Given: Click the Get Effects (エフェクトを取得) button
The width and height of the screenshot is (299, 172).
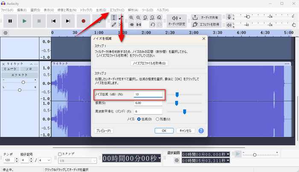Looking at the screenshot, I should tap(206, 24).
